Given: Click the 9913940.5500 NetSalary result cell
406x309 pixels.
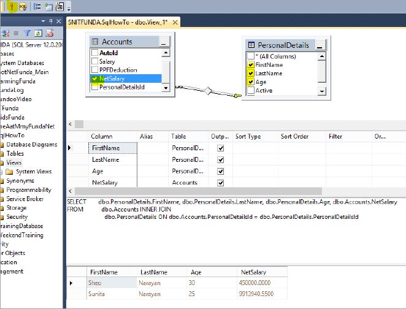Looking at the screenshot, I should 262,294.
